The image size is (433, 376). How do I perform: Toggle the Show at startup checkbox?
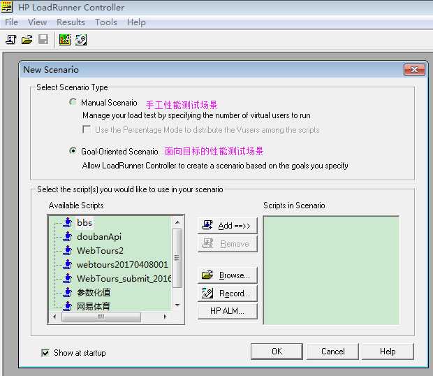tap(45, 352)
